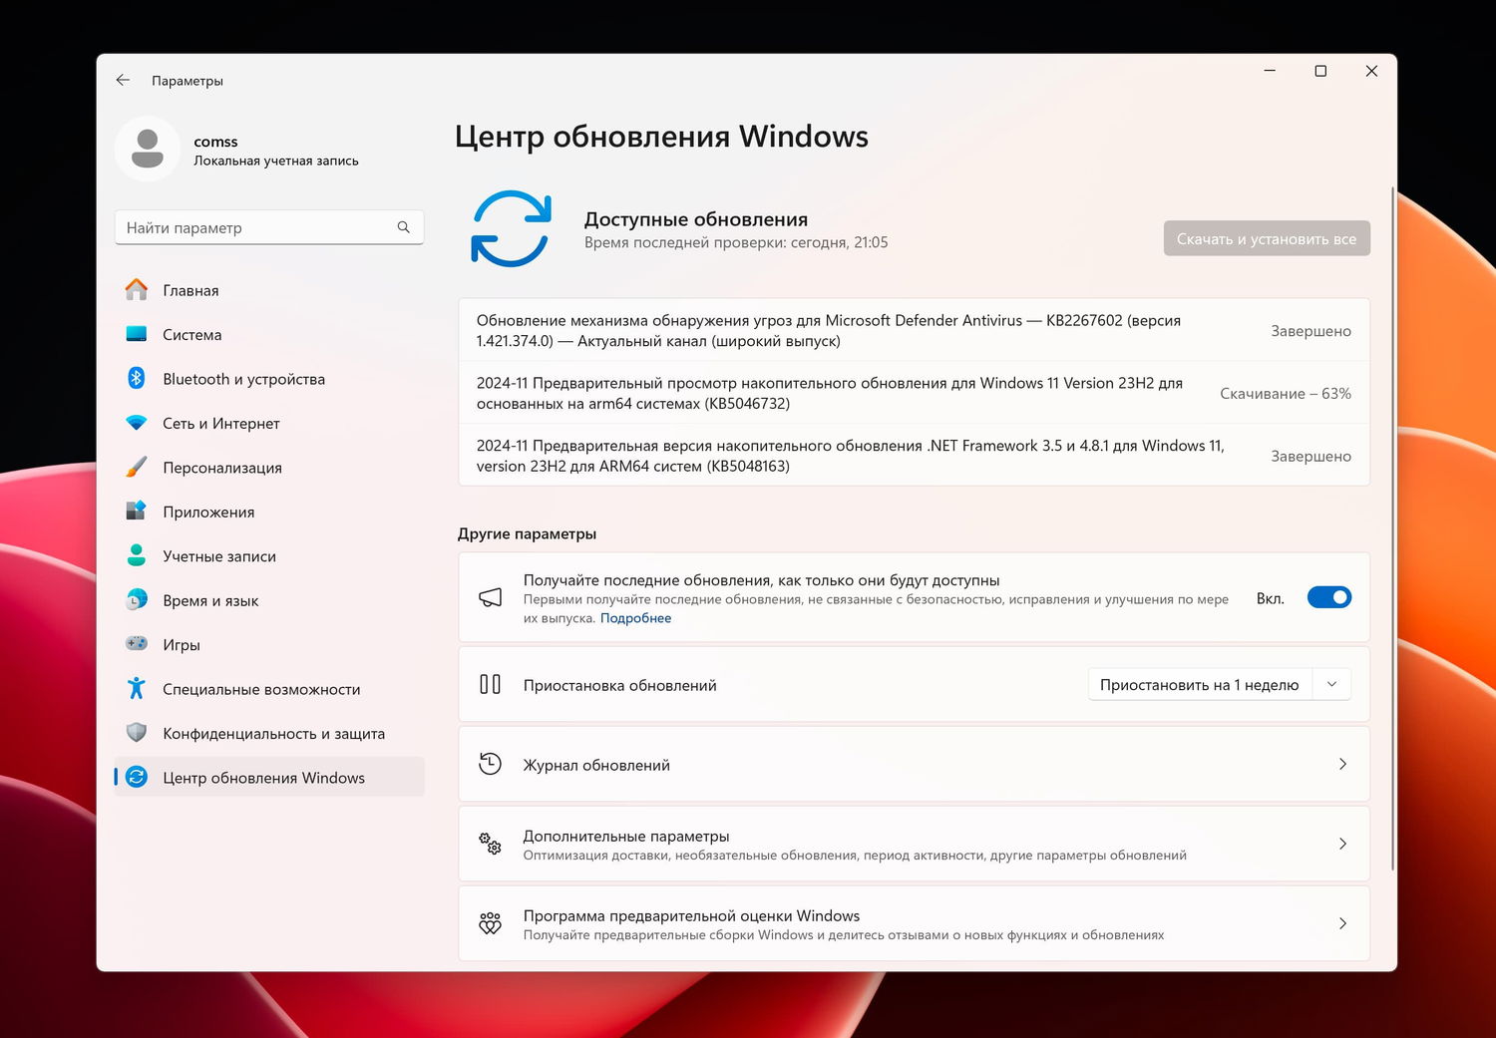Select Bluetooth и устройства in sidebar

click(269, 379)
